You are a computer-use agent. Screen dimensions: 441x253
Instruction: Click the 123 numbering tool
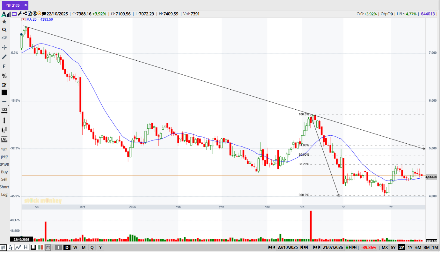pyautogui.click(x=4, y=110)
